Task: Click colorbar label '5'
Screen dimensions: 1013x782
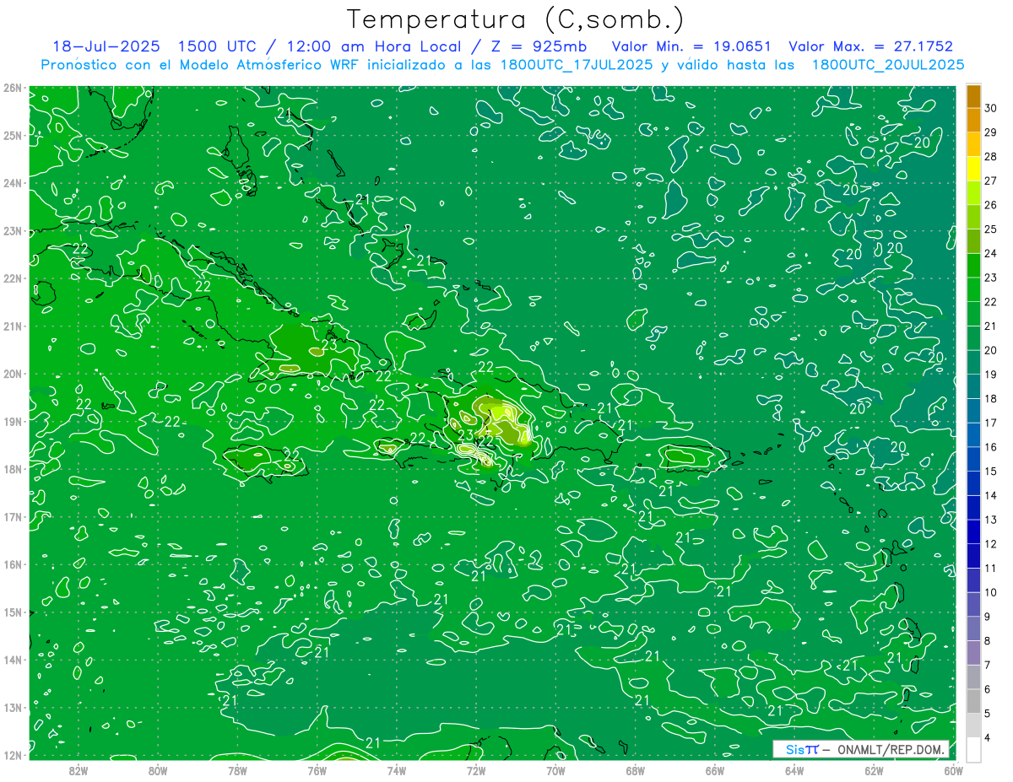Action: [x=989, y=714]
